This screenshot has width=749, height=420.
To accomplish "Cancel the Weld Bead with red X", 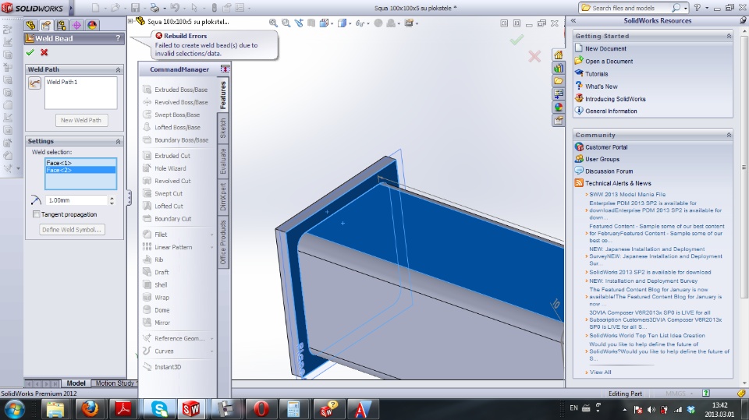I will [44, 52].
